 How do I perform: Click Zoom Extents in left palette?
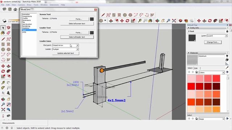(x=3, y=109)
